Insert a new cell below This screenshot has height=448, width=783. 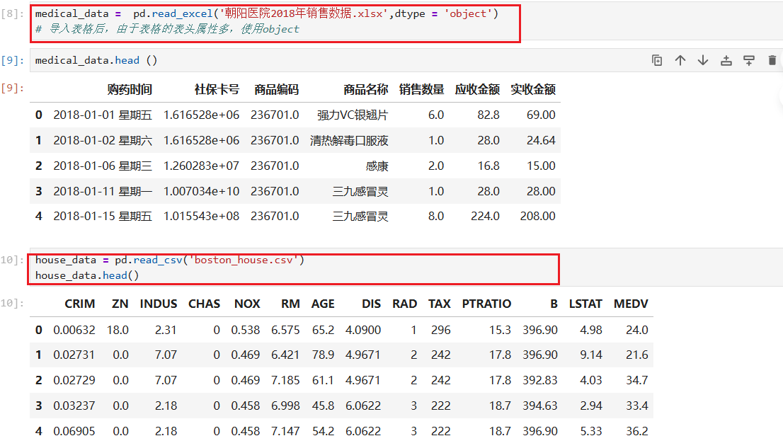[x=749, y=61]
